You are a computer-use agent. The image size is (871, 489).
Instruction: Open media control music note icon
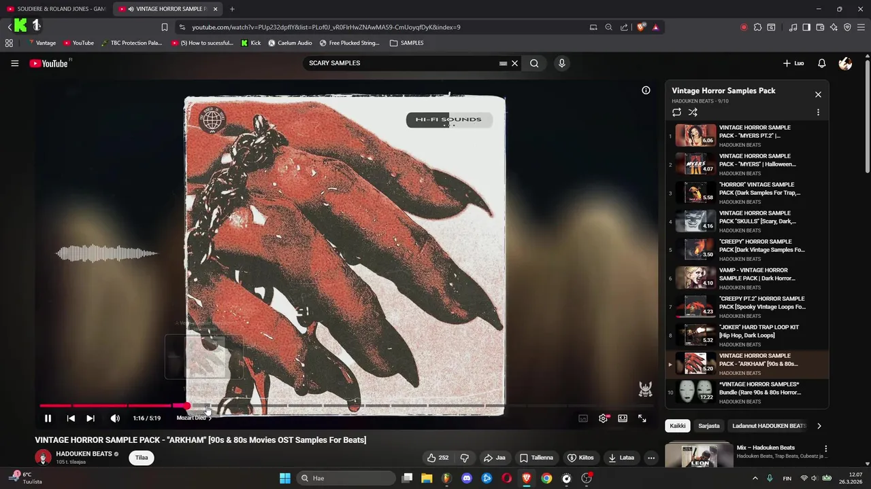[793, 27]
